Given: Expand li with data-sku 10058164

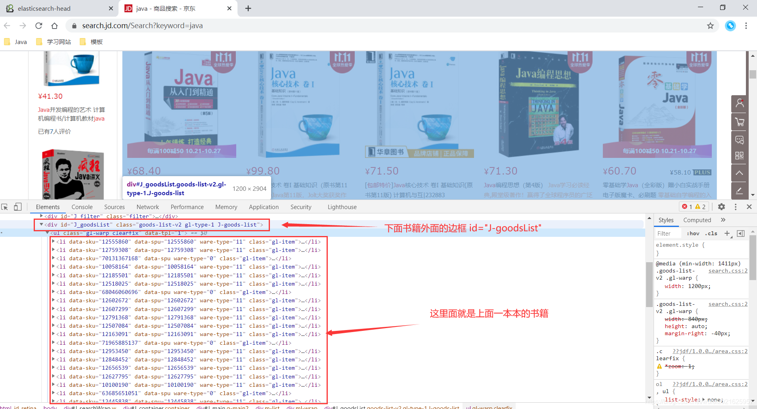Looking at the screenshot, I should pyautogui.click(x=53, y=267).
